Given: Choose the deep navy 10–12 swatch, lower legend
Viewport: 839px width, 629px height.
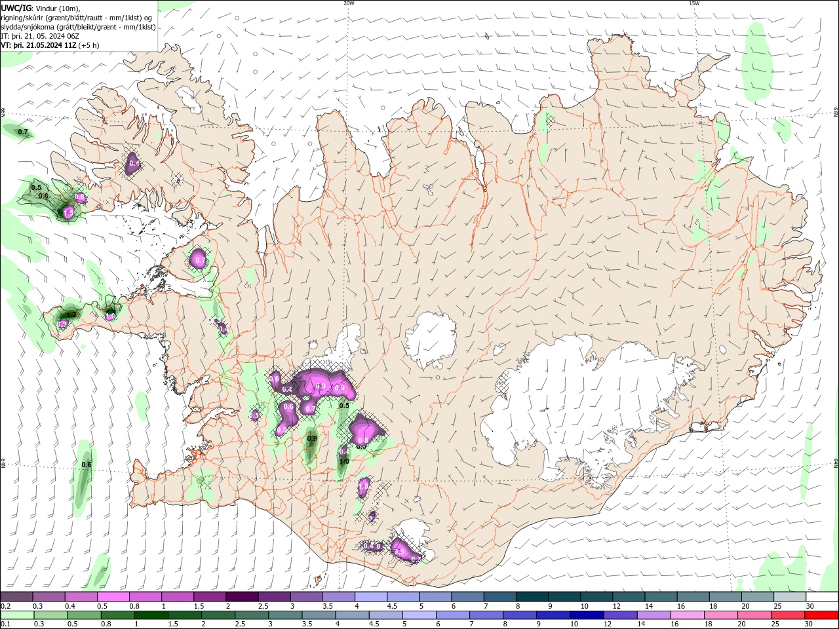Looking at the screenshot, I should (x=587, y=615).
